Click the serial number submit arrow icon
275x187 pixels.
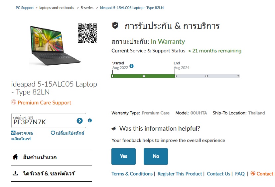[x=79, y=121]
